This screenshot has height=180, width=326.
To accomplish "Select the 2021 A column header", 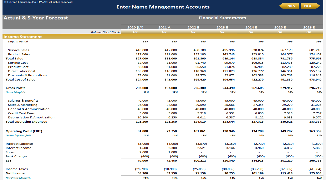I will (164, 27).
